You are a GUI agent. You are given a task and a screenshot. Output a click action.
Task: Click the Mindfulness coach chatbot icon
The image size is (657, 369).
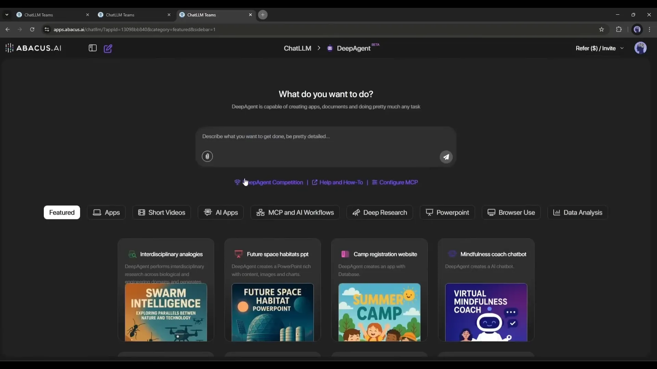pyautogui.click(x=452, y=254)
